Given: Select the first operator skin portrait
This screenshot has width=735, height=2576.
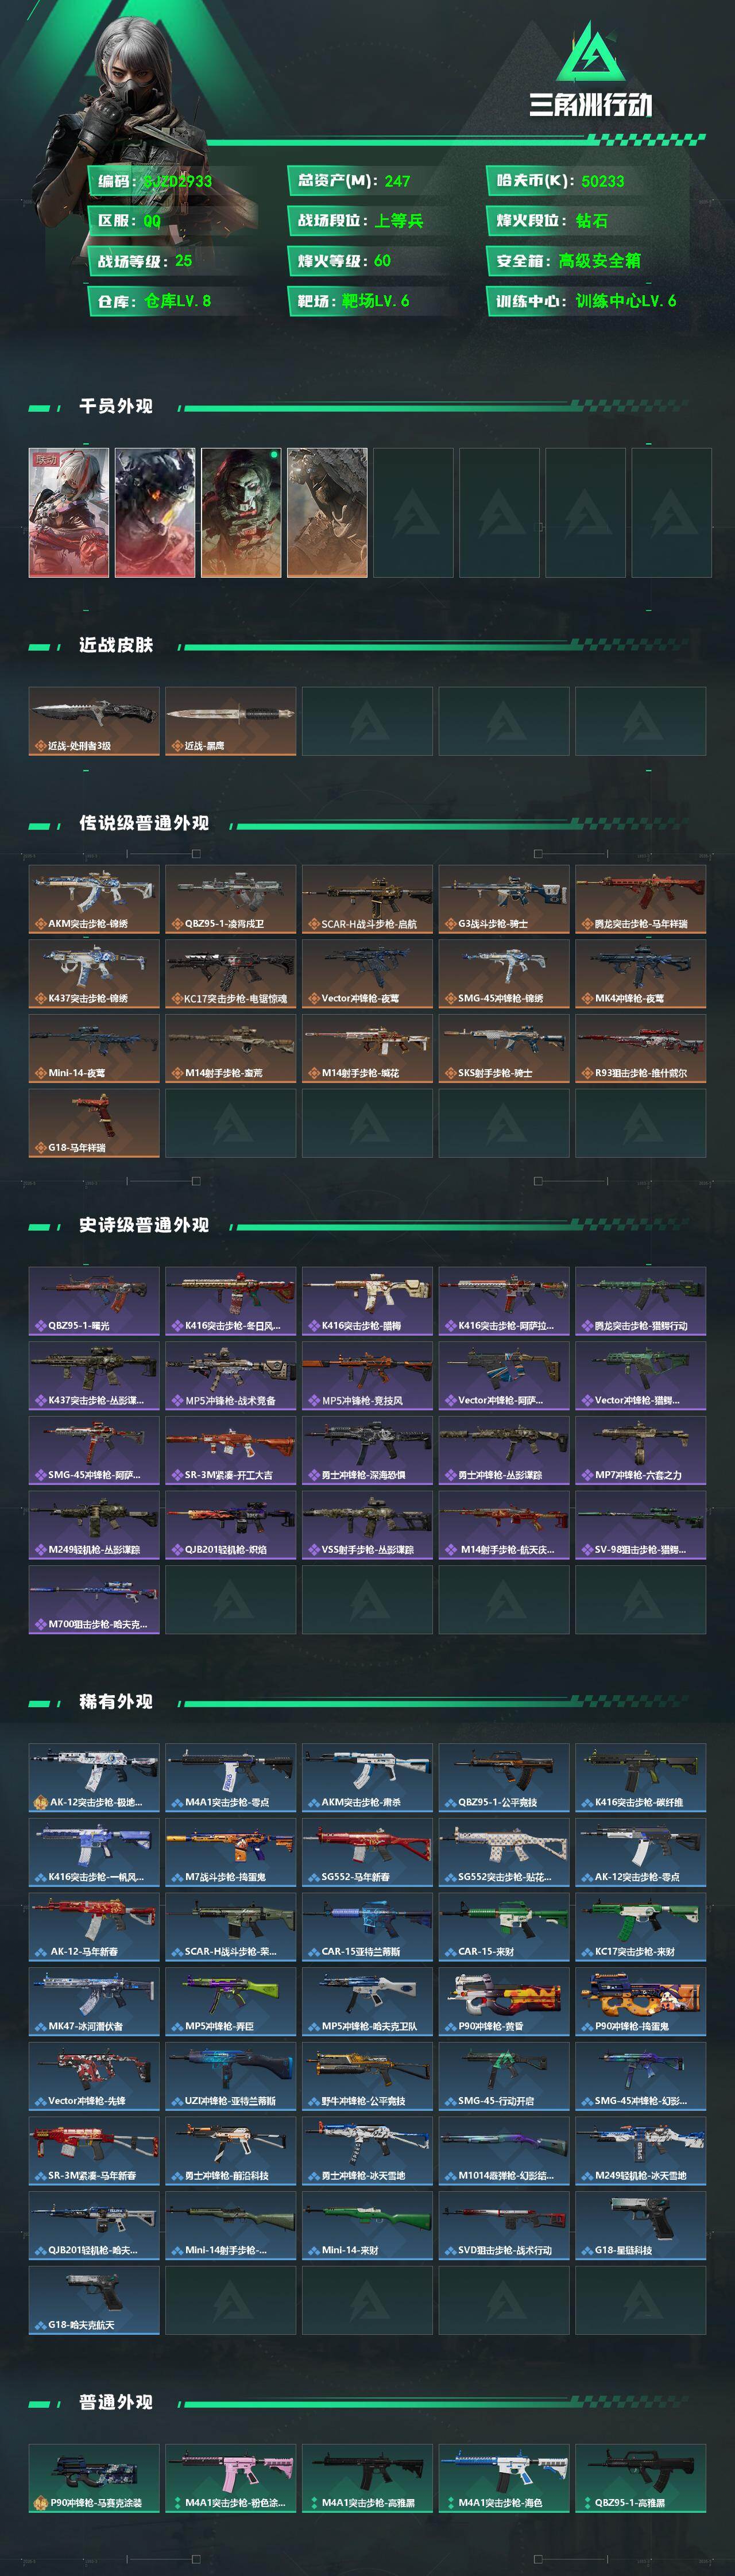Looking at the screenshot, I should click(x=69, y=512).
